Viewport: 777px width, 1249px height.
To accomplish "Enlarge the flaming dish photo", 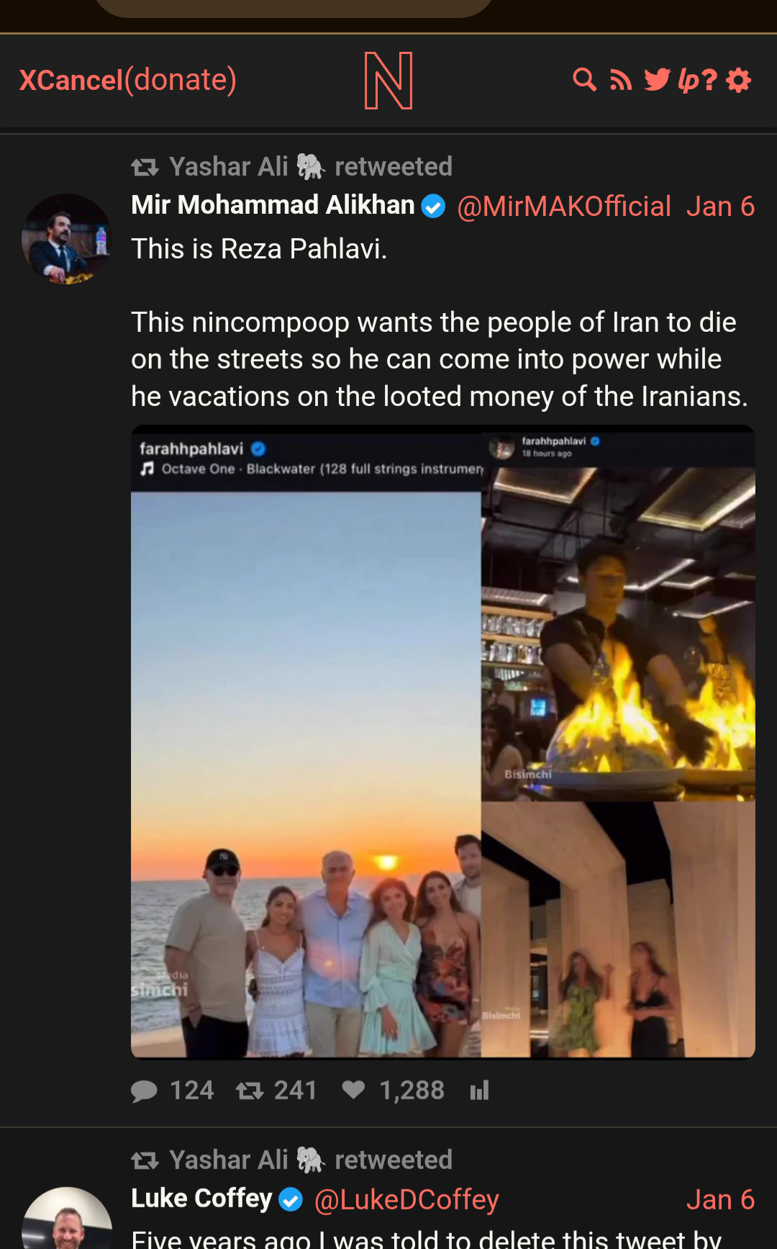I will click(x=618, y=633).
